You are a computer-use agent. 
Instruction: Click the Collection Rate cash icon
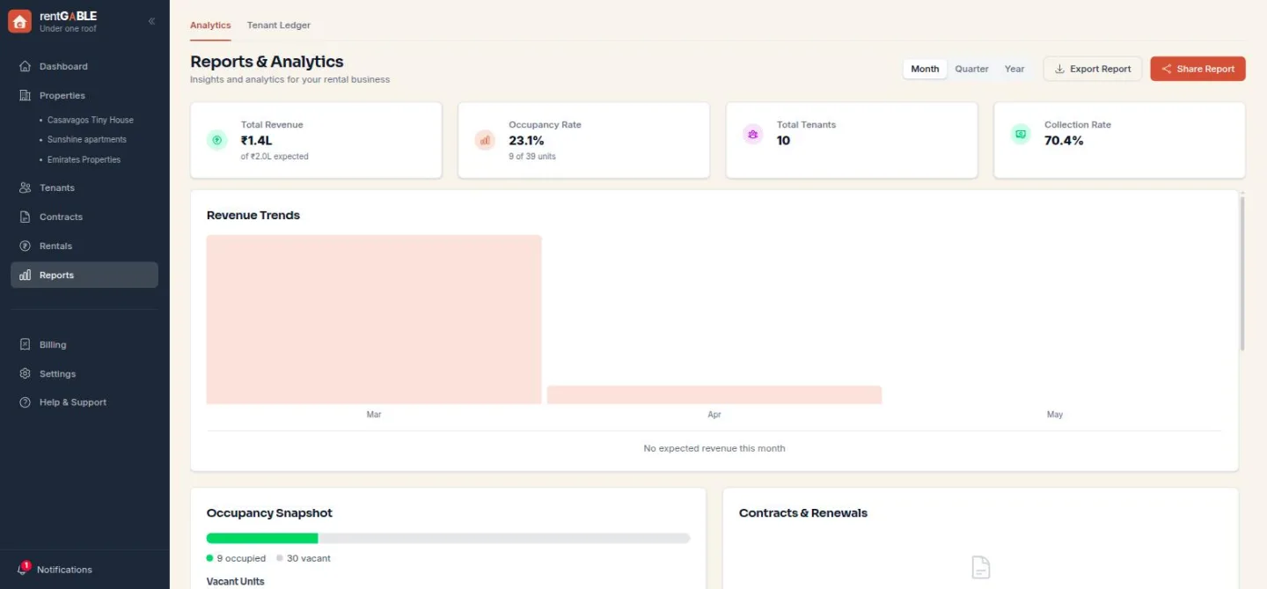point(1021,134)
